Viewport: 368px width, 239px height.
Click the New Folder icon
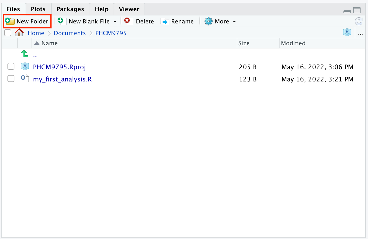[x=10, y=21]
